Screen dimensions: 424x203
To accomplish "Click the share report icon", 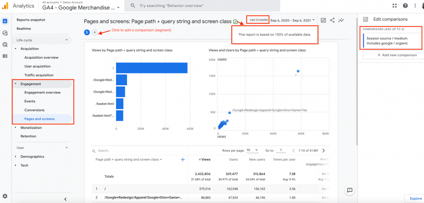I will (332, 20).
